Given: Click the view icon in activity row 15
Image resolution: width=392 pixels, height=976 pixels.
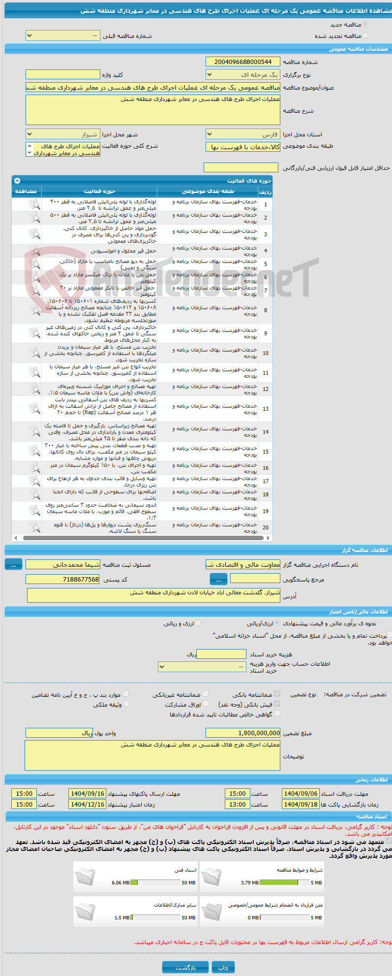Looking at the screenshot, I should tap(34, 451).
